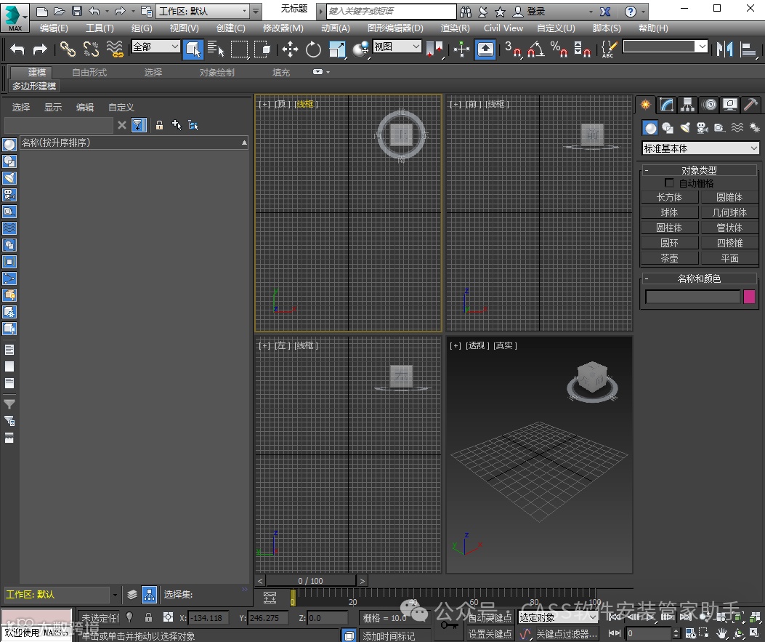Image resolution: width=765 pixels, height=642 pixels.
Task: Click the object name input field
Action: tap(692, 297)
